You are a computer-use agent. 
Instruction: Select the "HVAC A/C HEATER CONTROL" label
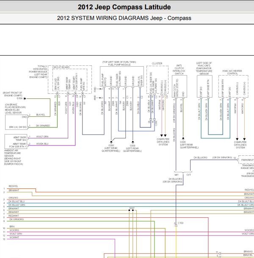(x=232, y=72)
